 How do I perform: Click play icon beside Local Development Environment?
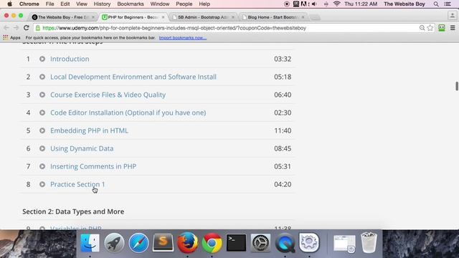[x=42, y=77]
